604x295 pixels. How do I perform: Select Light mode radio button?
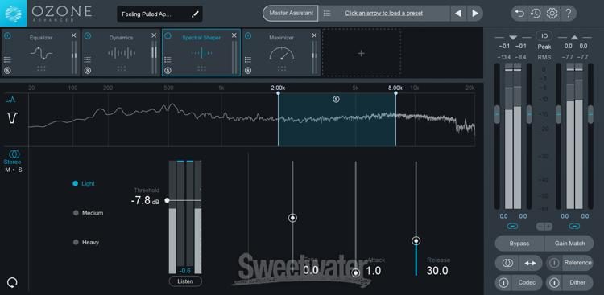tap(76, 184)
